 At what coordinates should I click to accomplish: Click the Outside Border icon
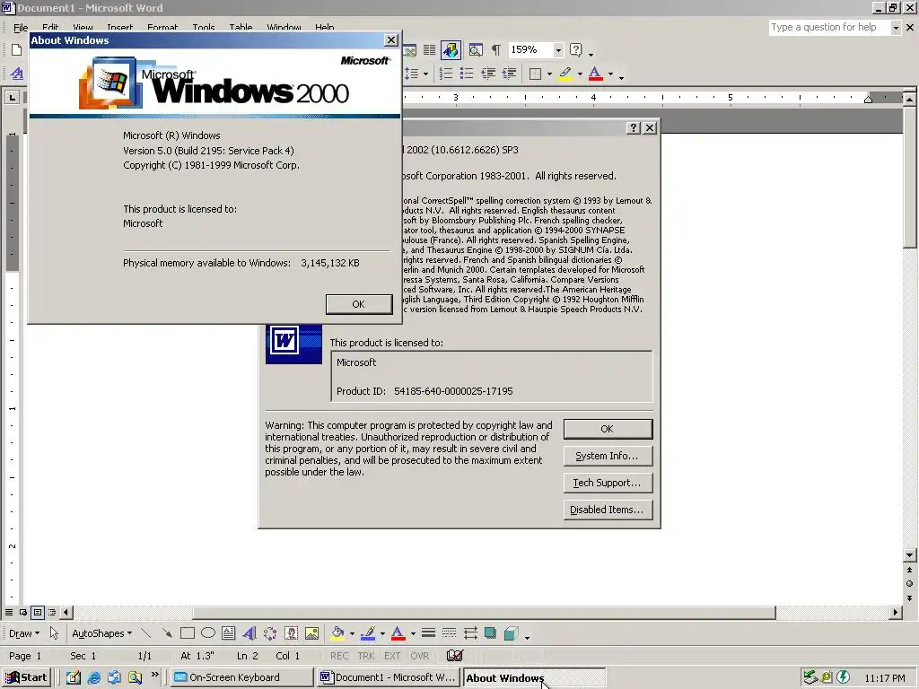click(535, 74)
